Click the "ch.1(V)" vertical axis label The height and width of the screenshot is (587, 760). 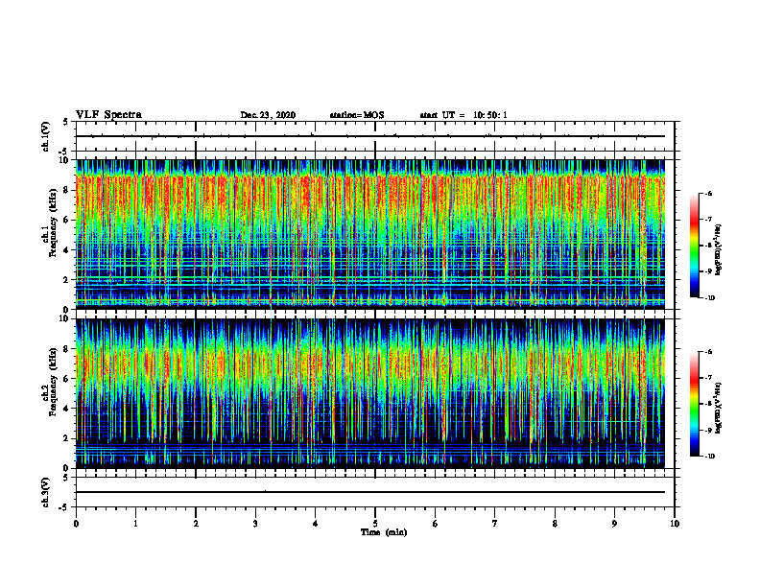46,136
